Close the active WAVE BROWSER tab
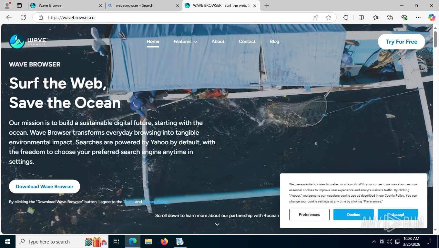Screen dimensions: 439x248 pyautogui.click(x=255, y=5)
